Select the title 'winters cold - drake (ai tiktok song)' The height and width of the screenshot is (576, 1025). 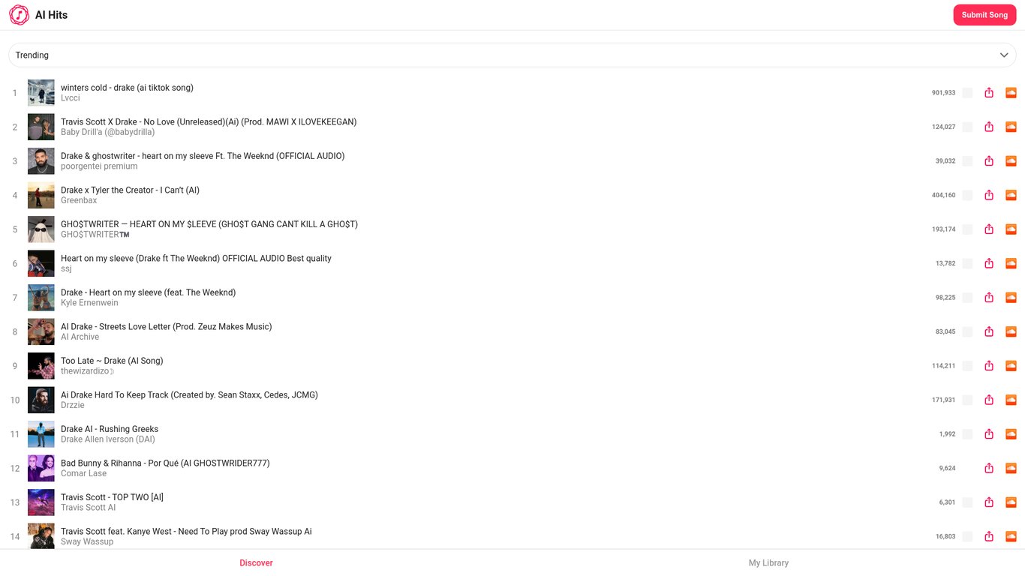point(127,88)
